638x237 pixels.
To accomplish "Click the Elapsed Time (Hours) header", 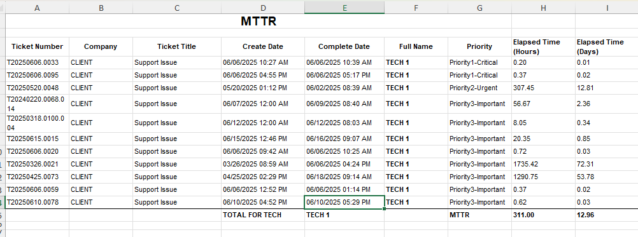I will (543, 46).
